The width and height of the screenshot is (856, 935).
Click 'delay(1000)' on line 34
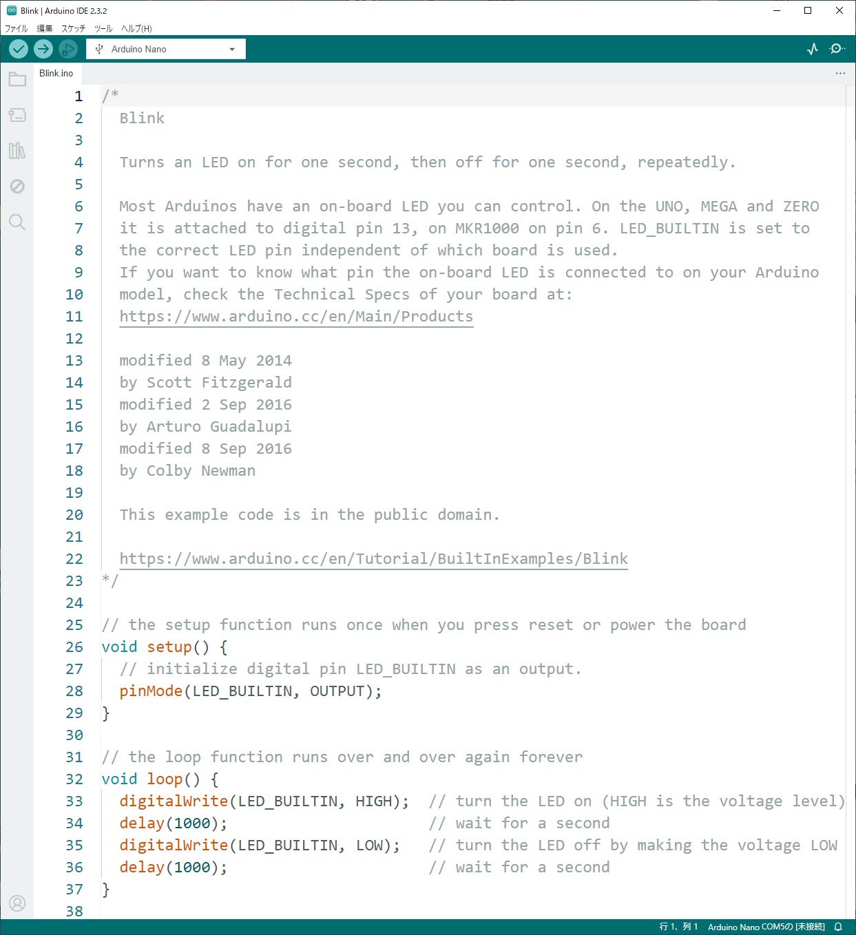coord(169,823)
